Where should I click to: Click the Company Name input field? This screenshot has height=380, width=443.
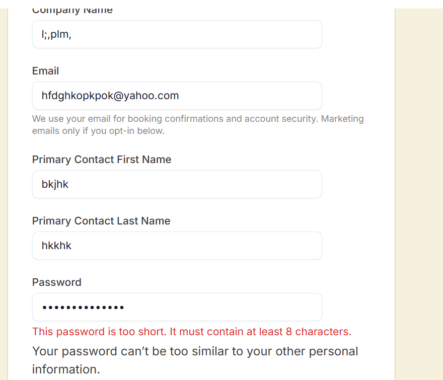[x=176, y=34]
